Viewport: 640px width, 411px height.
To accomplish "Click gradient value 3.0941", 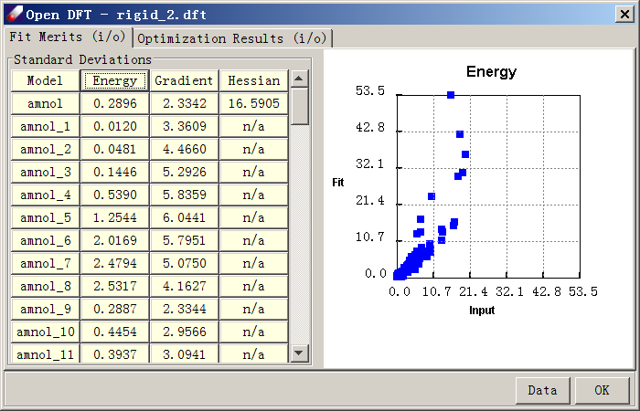I will pos(184,353).
